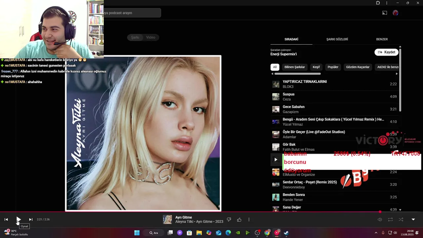Viewport: 423px width, 238px height.
Task: Open the Aleyna Tilki artist link in player bar
Action: pos(184,222)
